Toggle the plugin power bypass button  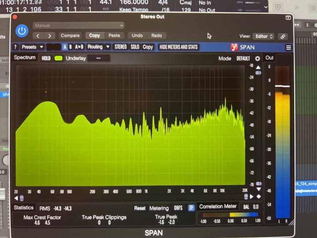tap(22, 30)
